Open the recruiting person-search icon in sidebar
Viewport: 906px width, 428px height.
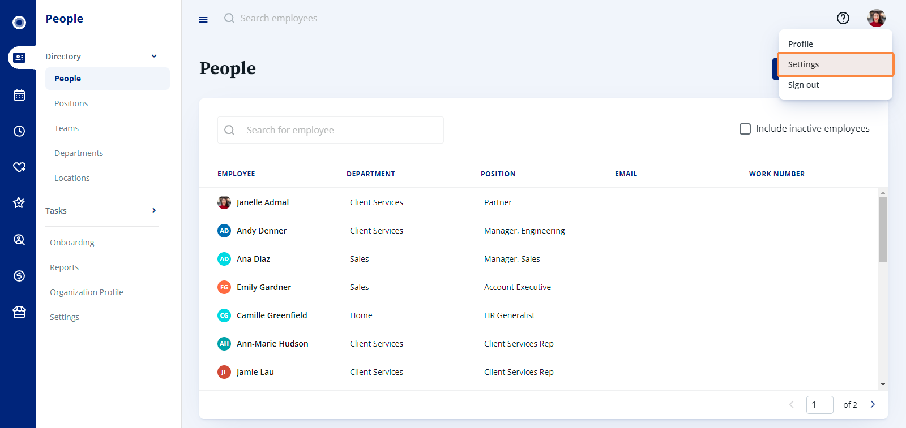click(x=19, y=239)
